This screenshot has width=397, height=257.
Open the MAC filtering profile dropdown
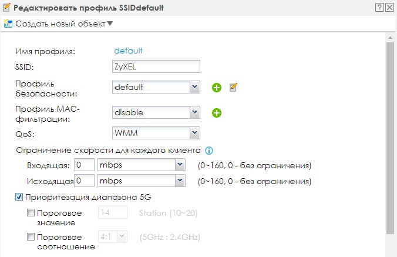click(x=195, y=112)
